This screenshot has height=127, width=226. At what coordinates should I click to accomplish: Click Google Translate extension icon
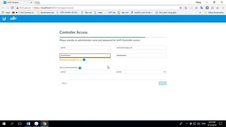pos(202,8)
